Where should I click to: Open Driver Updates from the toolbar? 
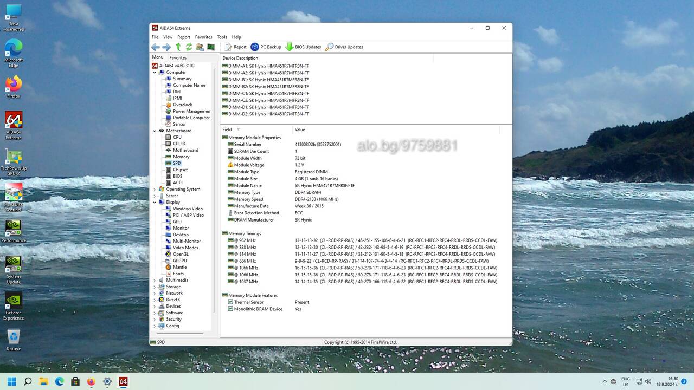[344, 47]
